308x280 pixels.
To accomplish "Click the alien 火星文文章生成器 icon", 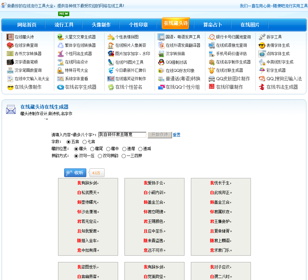I will click(x=61, y=37).
